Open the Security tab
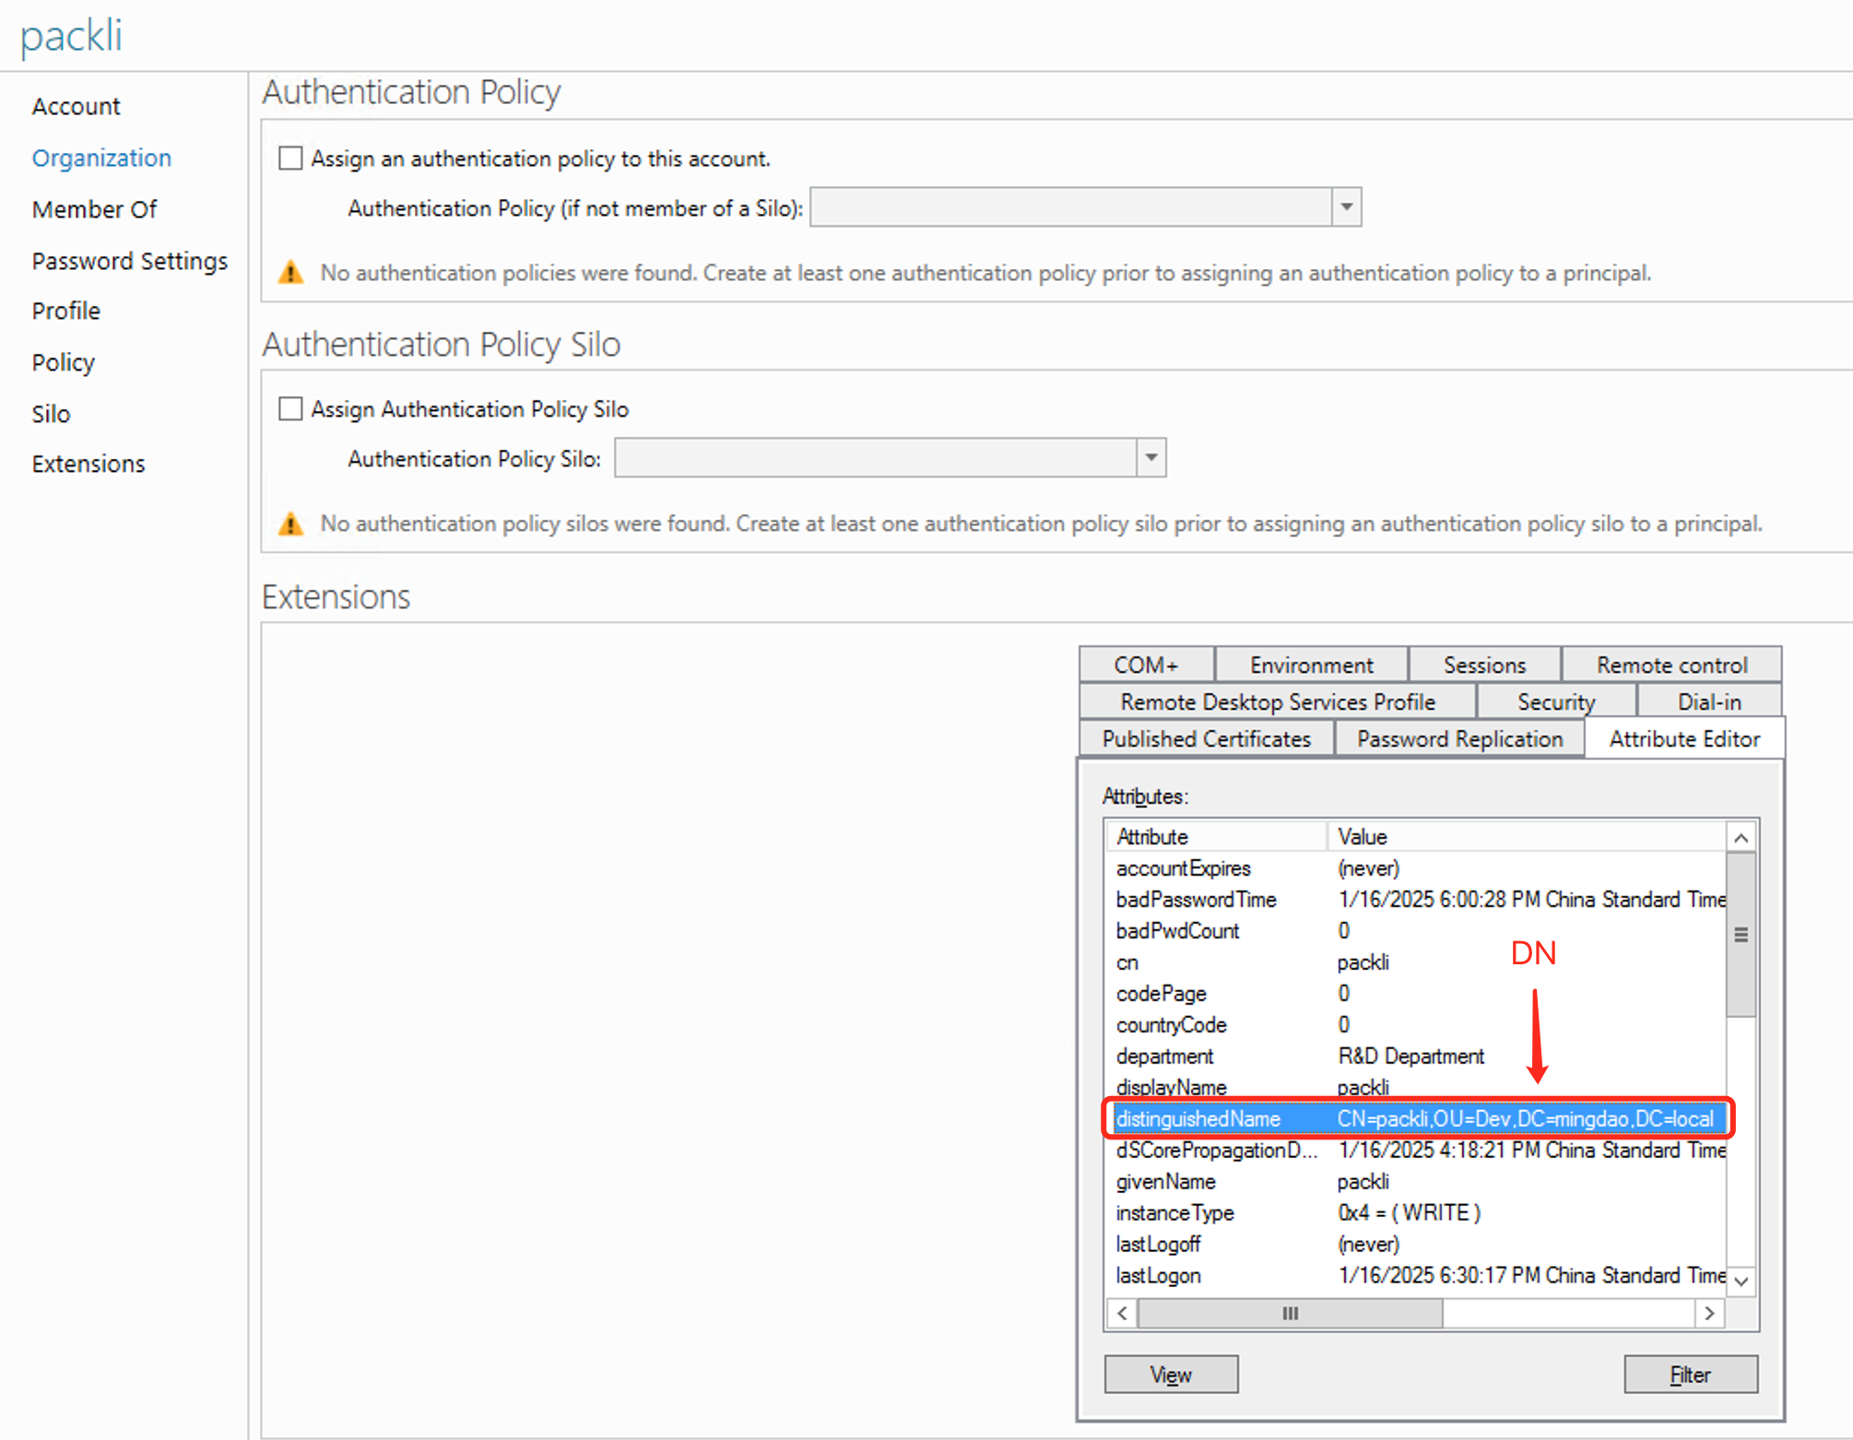1853x1440 pixels. pos(1556,702)
